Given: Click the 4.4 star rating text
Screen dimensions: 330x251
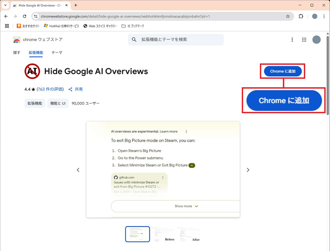Looking at the screenshot, I should (30, 89).
